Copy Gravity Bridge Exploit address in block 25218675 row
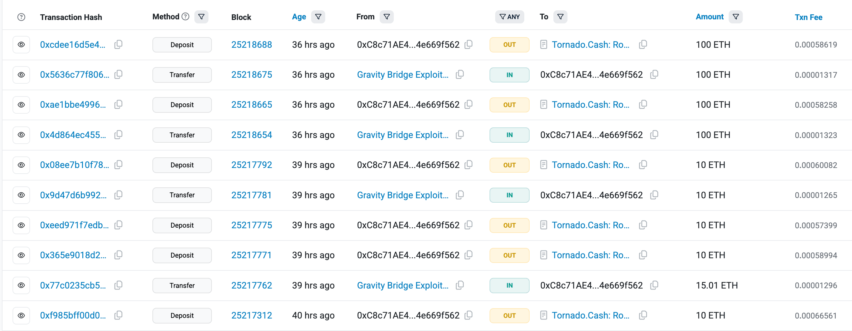The image size is (852, 331). pyautogui.click(x=460, y=74)
